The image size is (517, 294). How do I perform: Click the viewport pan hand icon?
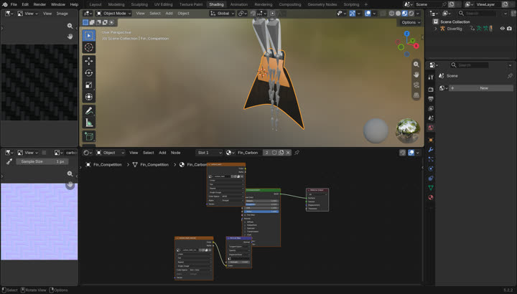tap(416, 75)
